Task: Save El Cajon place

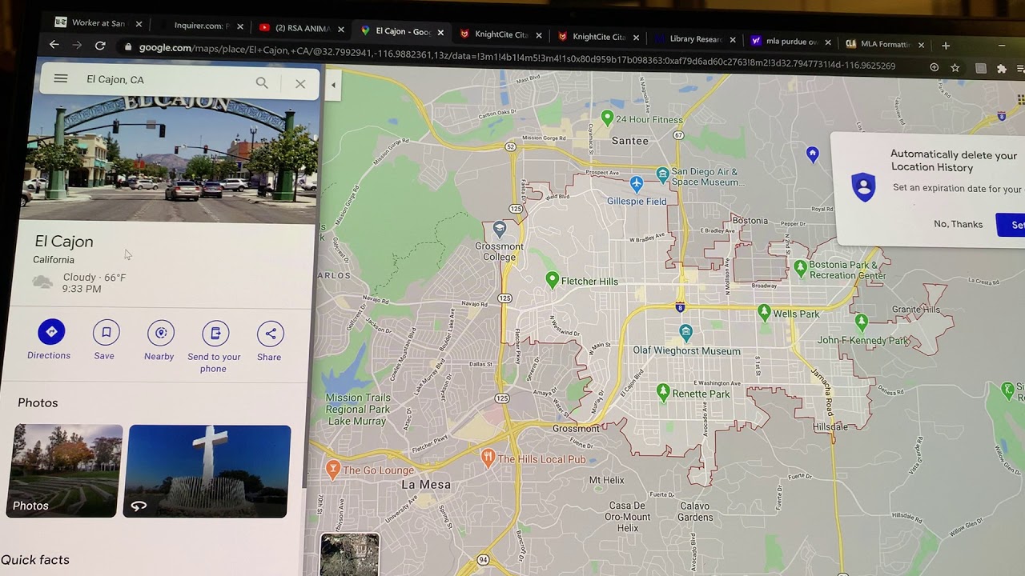Action: (105, 341)
